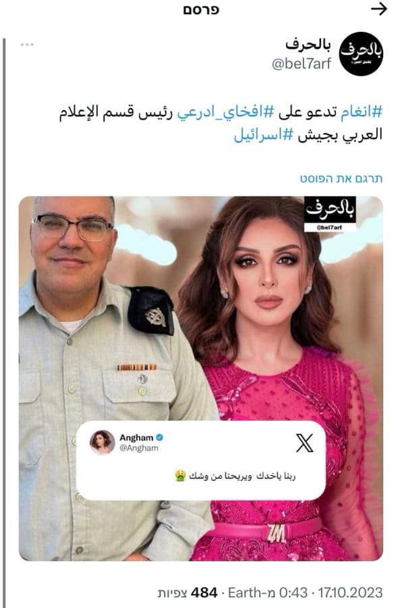Tap the translate post link
Image resolution: width=402 pixels, height=608 pixels.
point(341,179)
